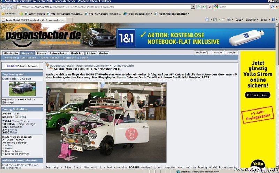279x173 pixels.
Task: Click the page vertical scrollbar thumb
Action: [x=277, y=46]
